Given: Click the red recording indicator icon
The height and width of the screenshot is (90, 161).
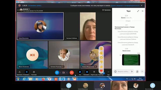Looking at the screenshot, I should point(20,5).
